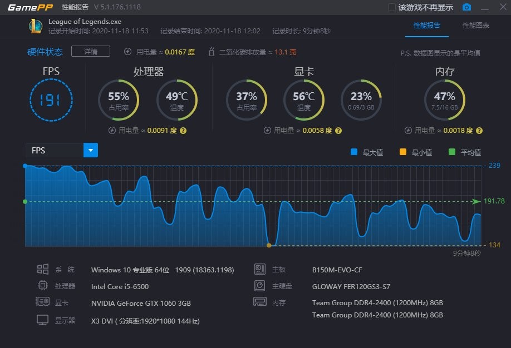Screen dimensions: 511x348
Task: Click the CO2 emissions bottle icon
Action: (x=211, y=52)
